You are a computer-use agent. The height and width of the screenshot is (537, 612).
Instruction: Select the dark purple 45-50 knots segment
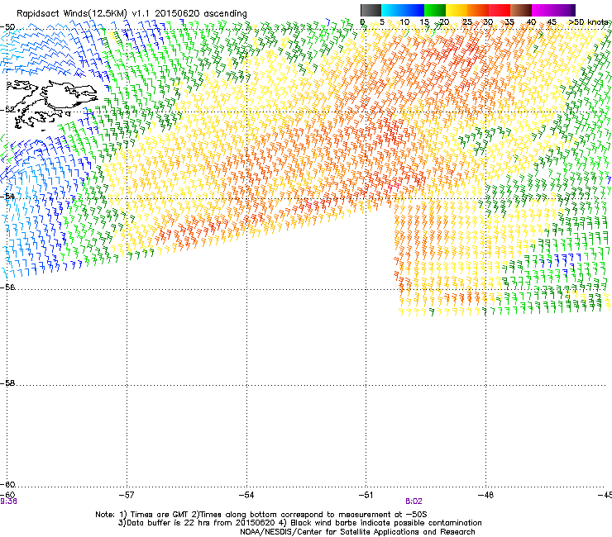click(x=564, y=10)
